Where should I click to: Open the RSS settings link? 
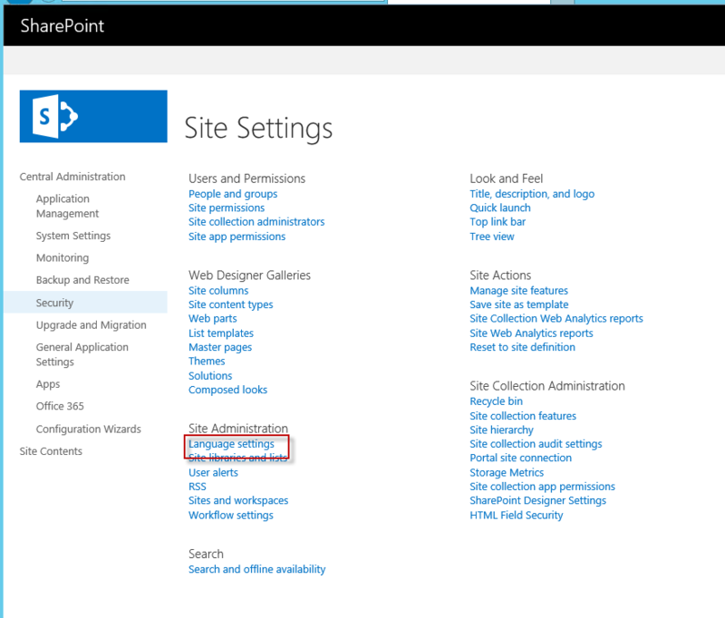198,487
